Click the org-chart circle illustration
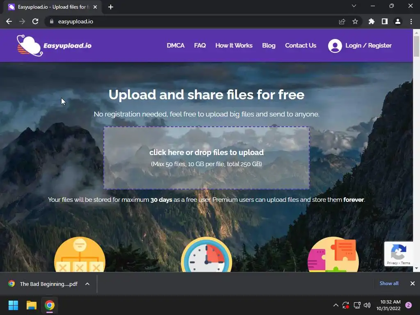 (x=80, y=254)
